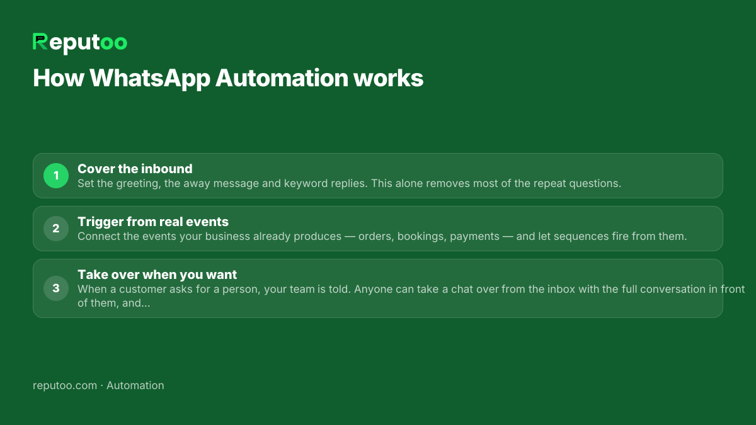Select the 'Trigger from real events' title
756x425 pixels.
[153, 222]
